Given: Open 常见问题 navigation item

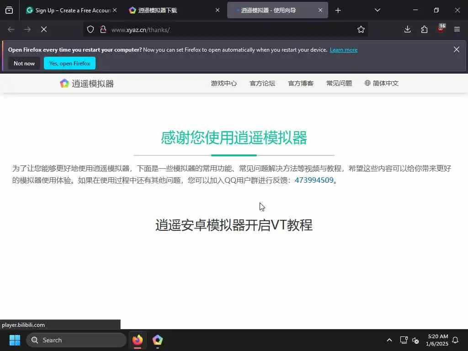Looking at the screenshot, I should tap(339, 83).
